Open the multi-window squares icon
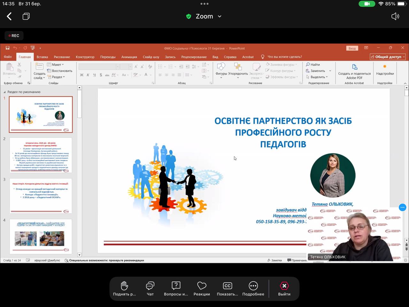This screenshot has height=307, width=409. [26, 16]
